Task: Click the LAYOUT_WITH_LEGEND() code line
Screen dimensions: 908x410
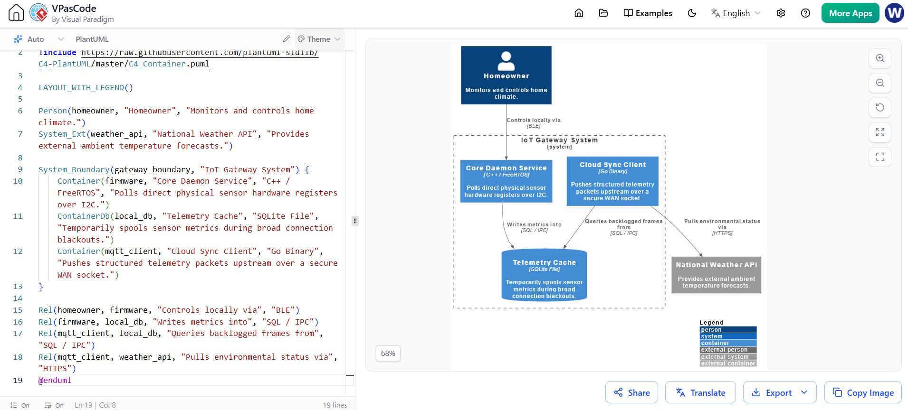Action: [86, 88]
